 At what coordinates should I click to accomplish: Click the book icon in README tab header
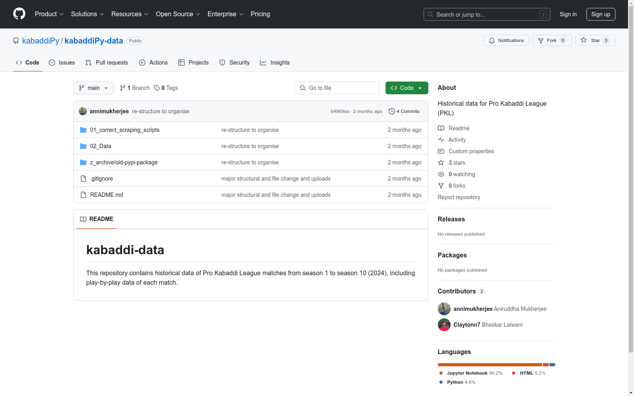point(83,219)
